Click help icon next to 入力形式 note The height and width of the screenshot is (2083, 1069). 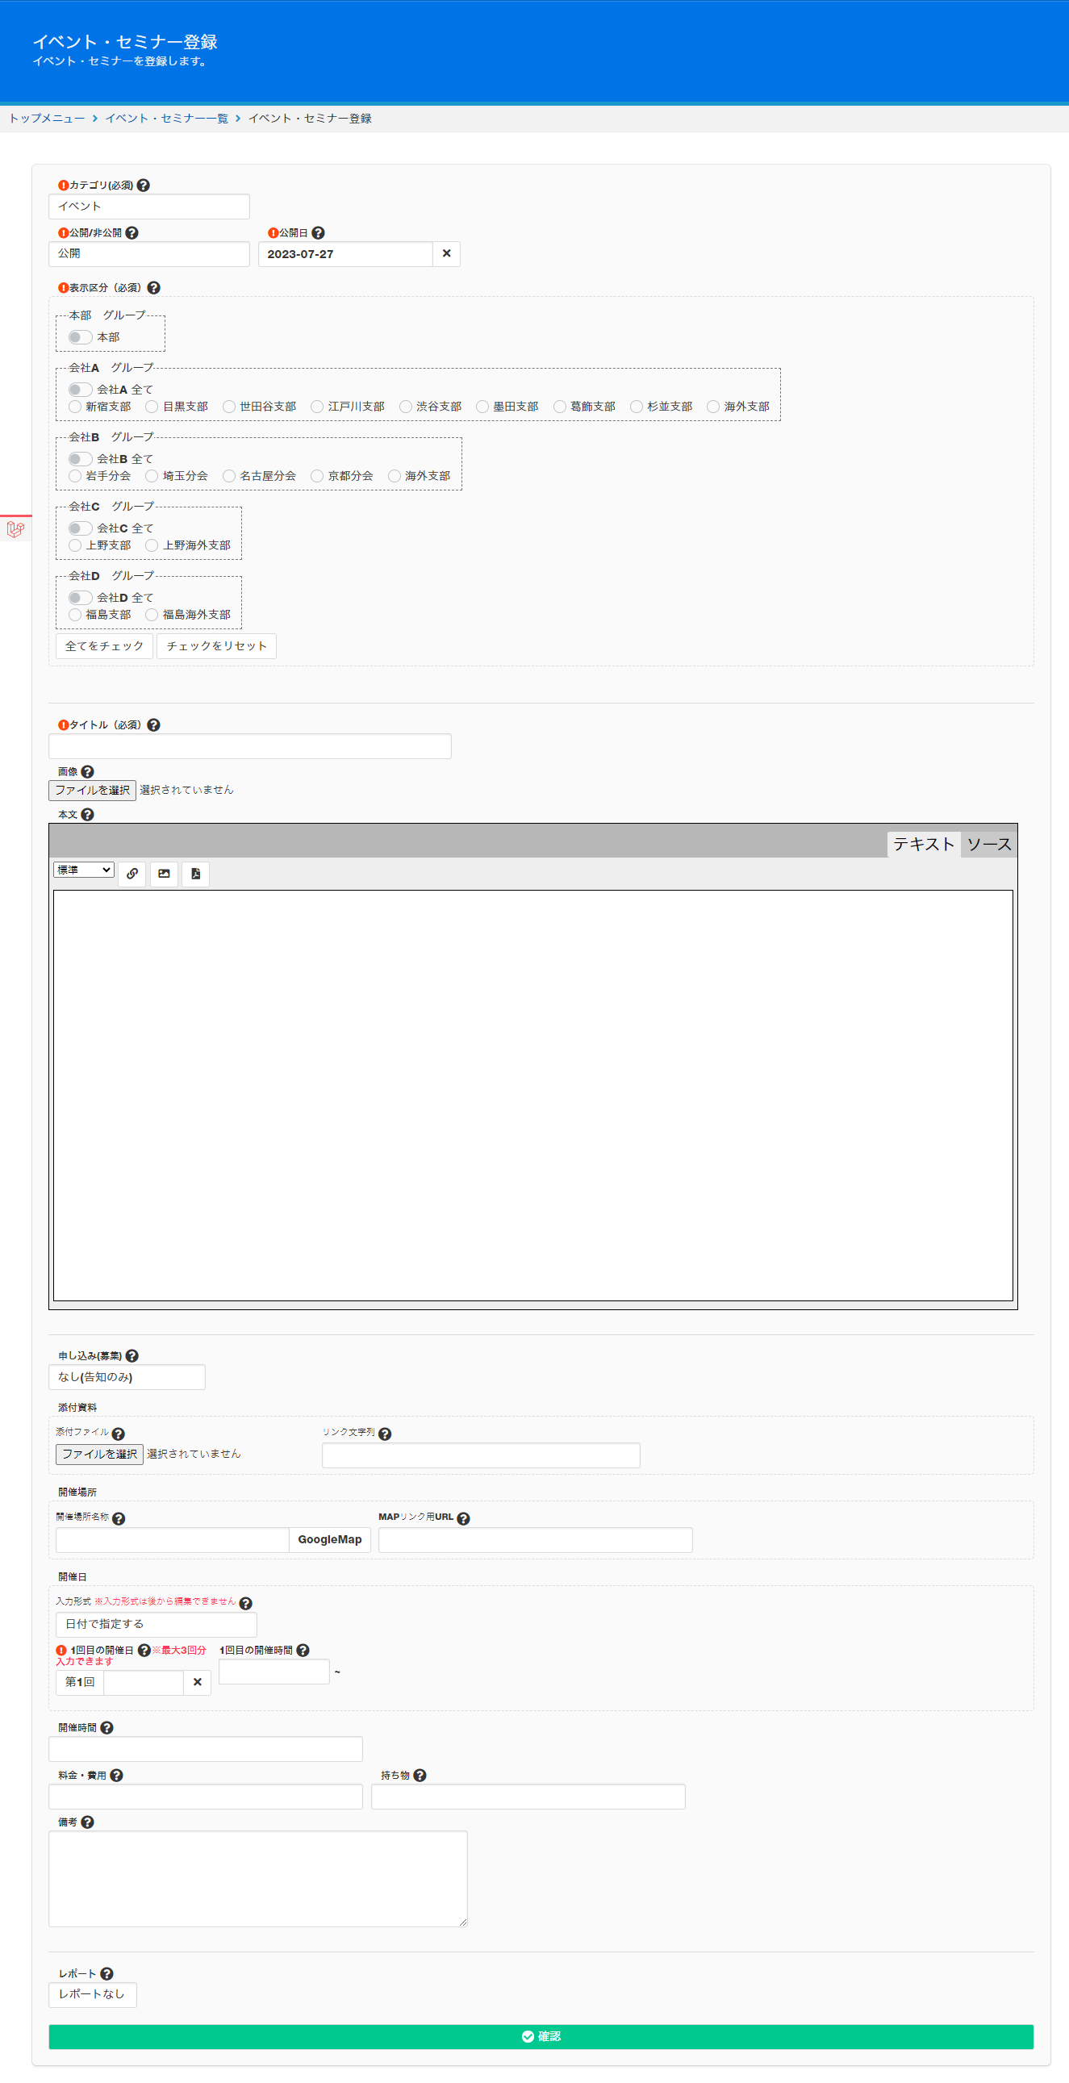pos(246,1604)
